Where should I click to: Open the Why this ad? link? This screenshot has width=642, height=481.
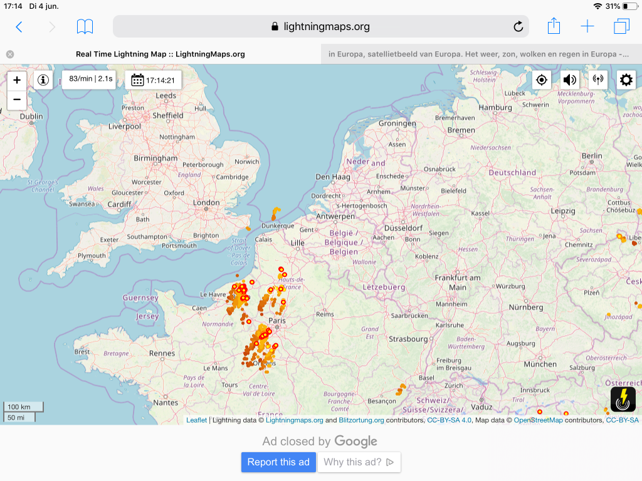pos(359,462)
